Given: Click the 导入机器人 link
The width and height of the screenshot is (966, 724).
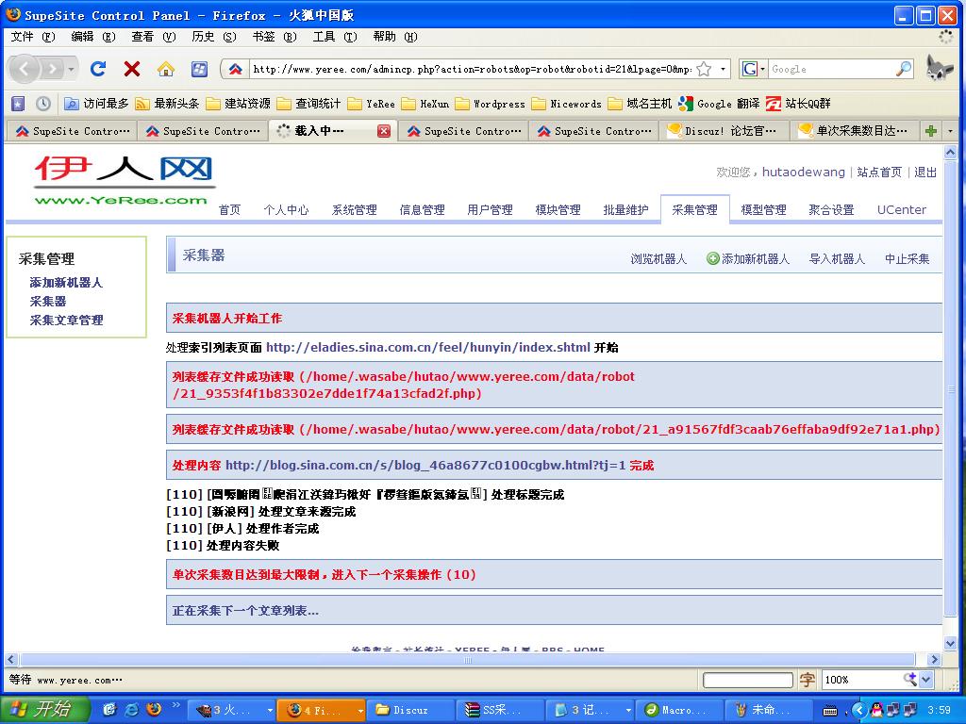Looking at the screenshot, I should tap(837, 258).
